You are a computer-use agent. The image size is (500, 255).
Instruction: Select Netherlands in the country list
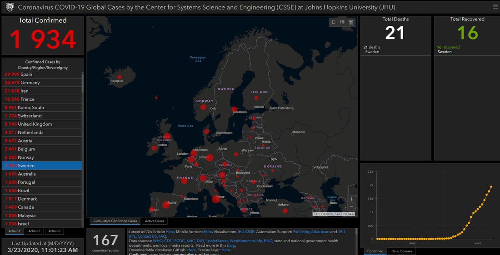[x=42, y=132]
